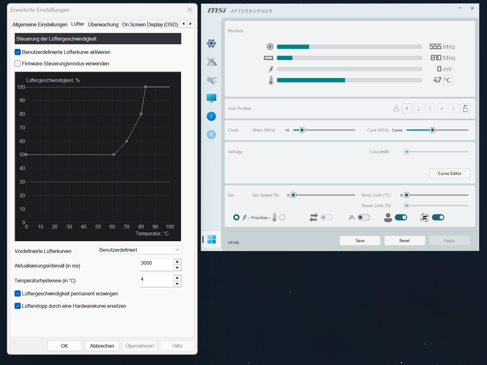
Task: Open the 'Vordefinierte Lüfterkurven' dropdown
Action: (140, 250)
